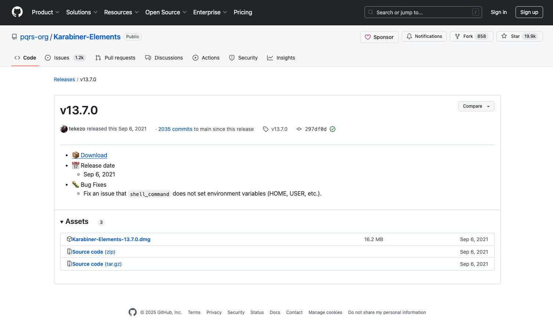Image resolution: width=553 pixels, height=325 pixels.
Task: Click the 16.2 MB file size
Action: [374, 239]
